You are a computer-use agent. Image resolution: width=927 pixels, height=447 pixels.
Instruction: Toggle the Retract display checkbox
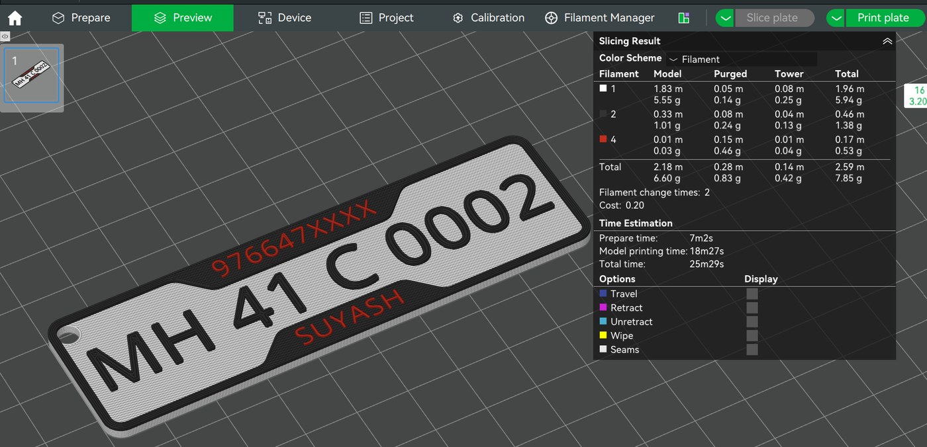(x=752, y=307)
